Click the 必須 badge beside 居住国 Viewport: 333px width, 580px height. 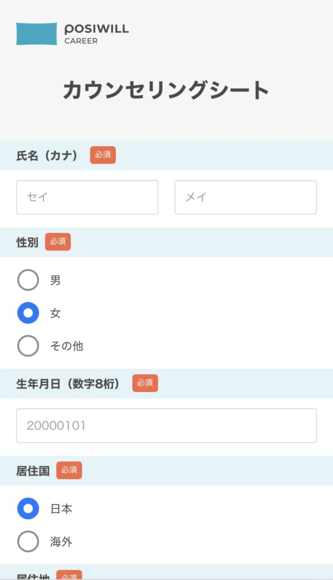point(70,470)
